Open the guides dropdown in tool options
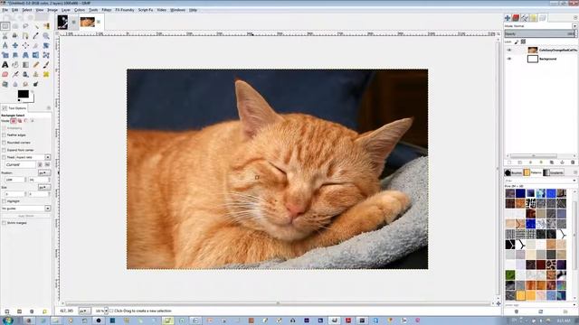579x325 pixels. tap(26, 209)
